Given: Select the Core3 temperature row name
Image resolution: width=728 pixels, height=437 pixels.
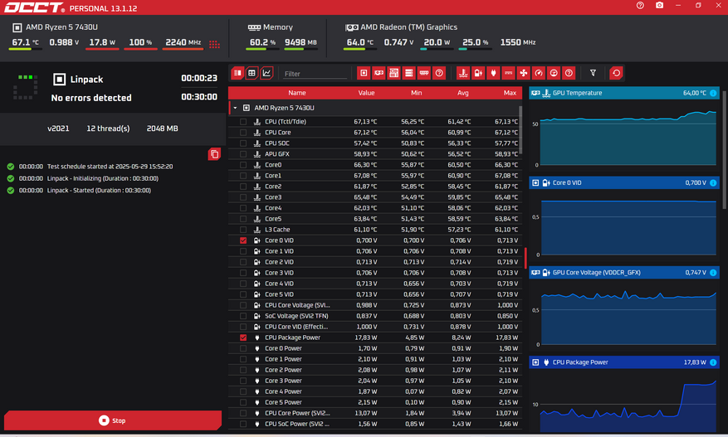Looking at the screenshot, I should coord(273,197).
